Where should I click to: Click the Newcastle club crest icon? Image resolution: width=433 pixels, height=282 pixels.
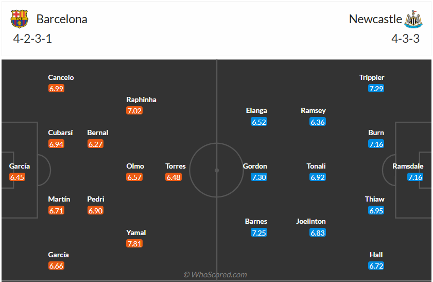(x=413, y=19)
